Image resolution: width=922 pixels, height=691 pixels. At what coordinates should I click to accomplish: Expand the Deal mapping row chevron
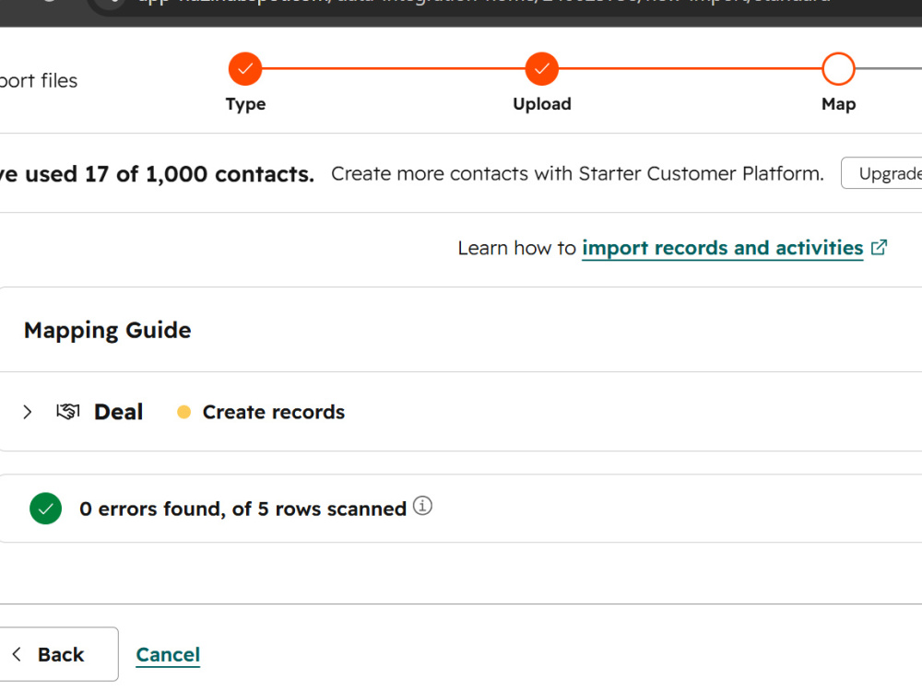27,412
